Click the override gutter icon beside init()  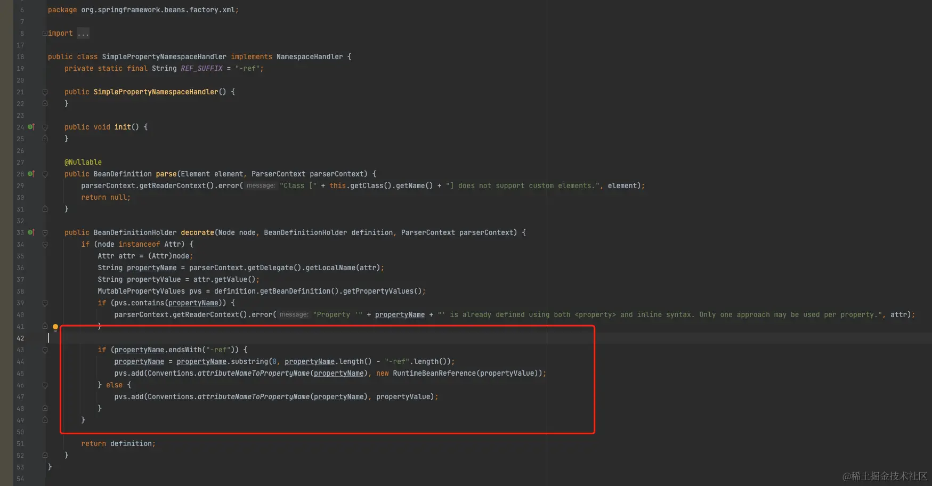coord(31,127)
